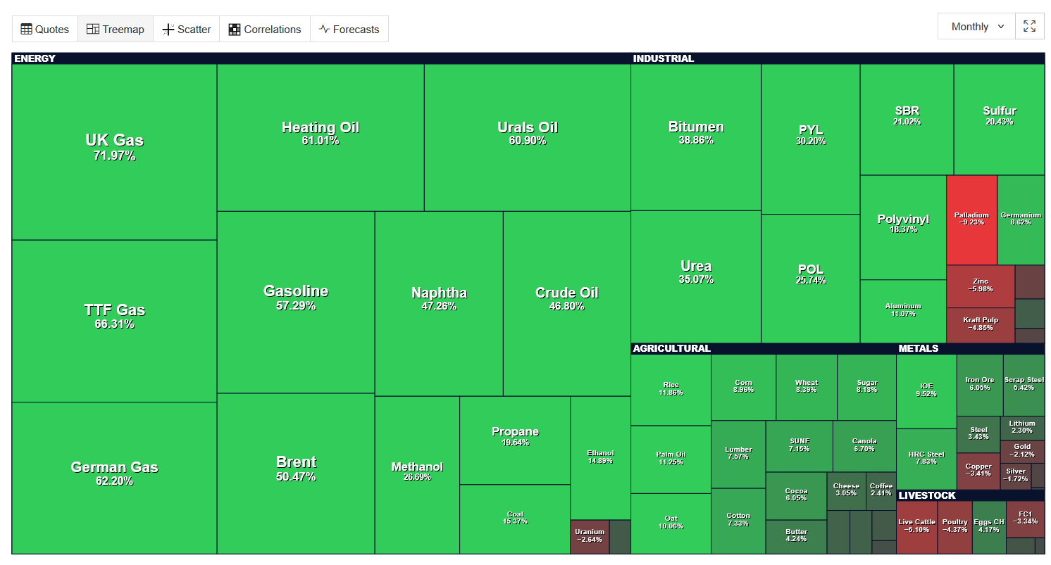This screenshot has height=565, width=1051.
Task: Click the Live Cattle tile
Action: 916,528
